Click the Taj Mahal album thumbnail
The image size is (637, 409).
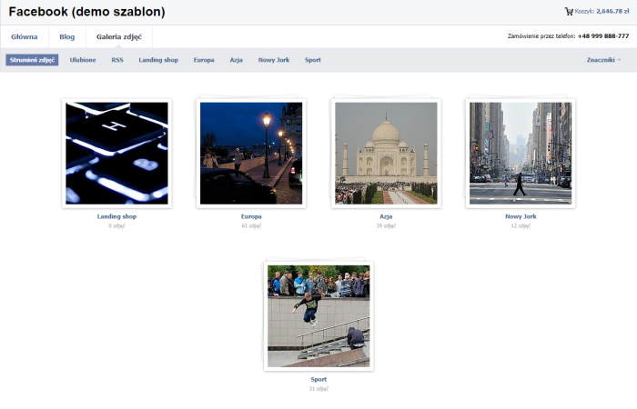click(x=386, y=153)
